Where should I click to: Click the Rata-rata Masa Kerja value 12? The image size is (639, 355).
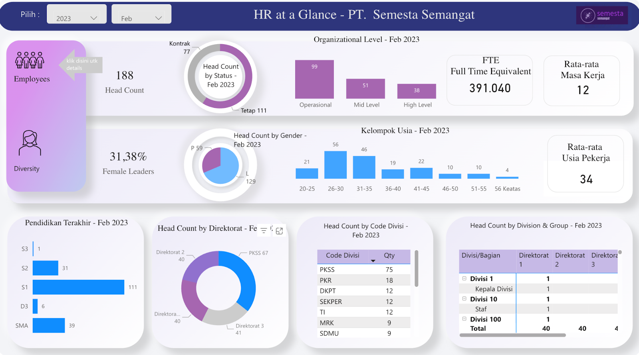coord(583,90)
